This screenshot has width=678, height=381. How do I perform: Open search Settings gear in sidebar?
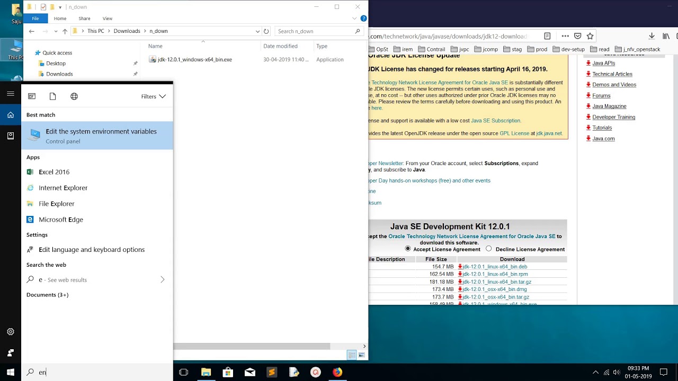point(11,332)
